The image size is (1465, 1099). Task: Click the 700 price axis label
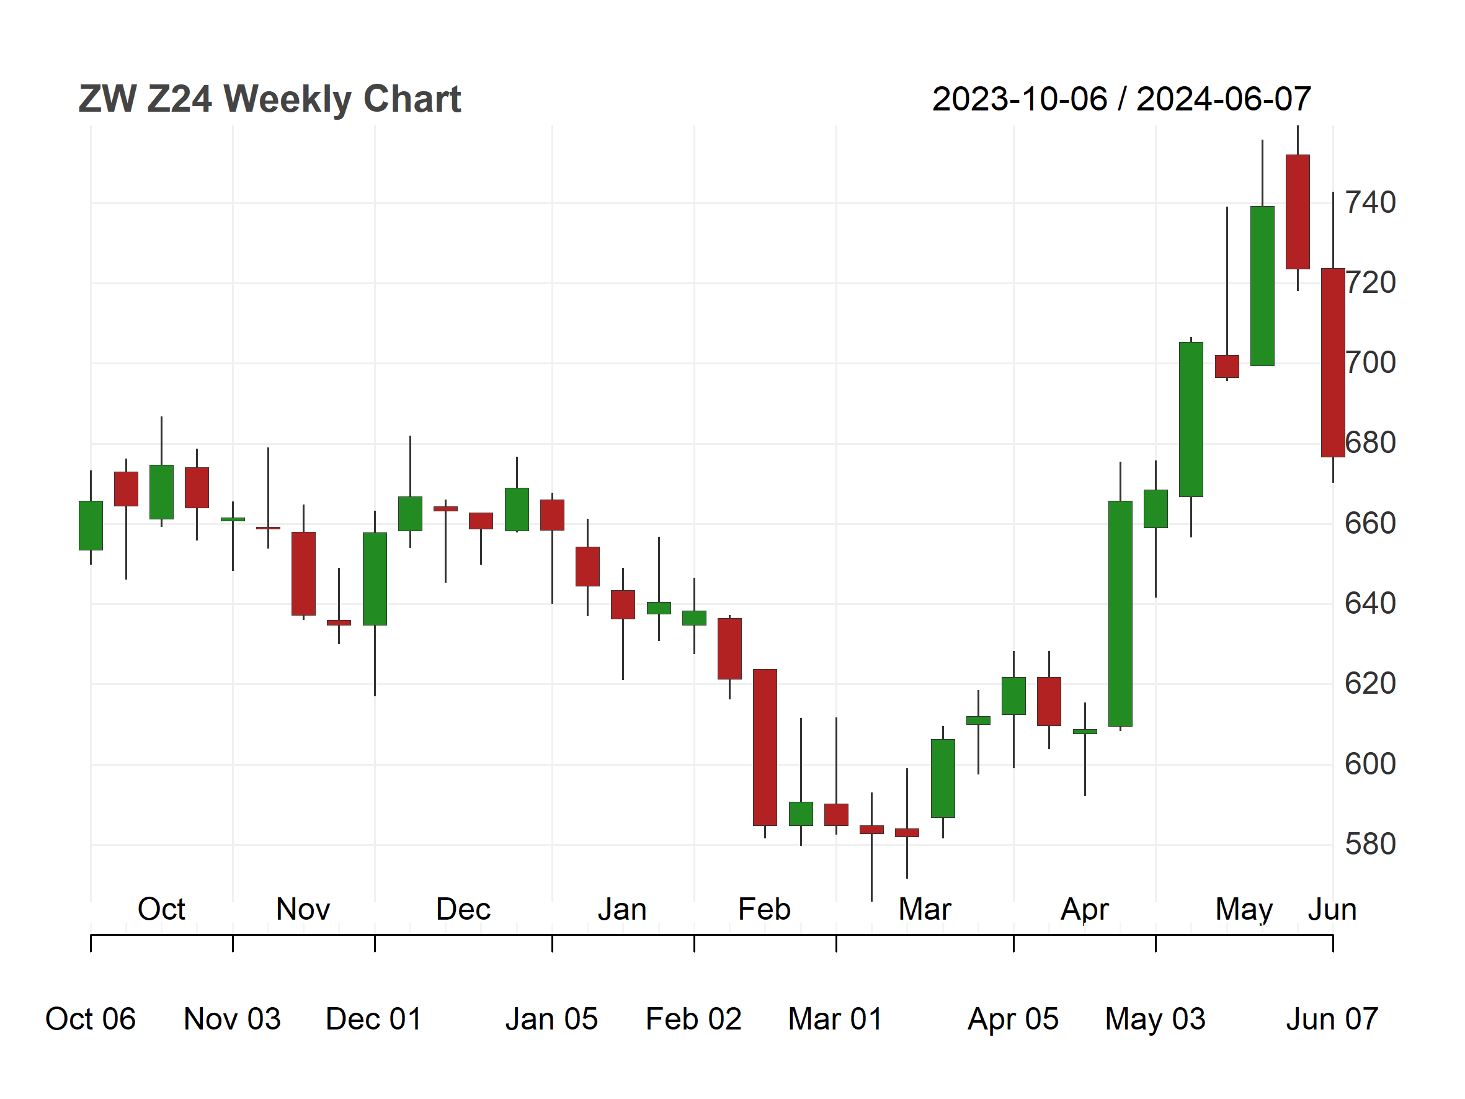tap(1370, 363)
